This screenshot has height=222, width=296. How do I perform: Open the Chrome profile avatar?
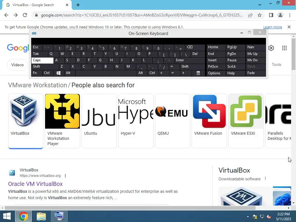[x=280, y=15]
